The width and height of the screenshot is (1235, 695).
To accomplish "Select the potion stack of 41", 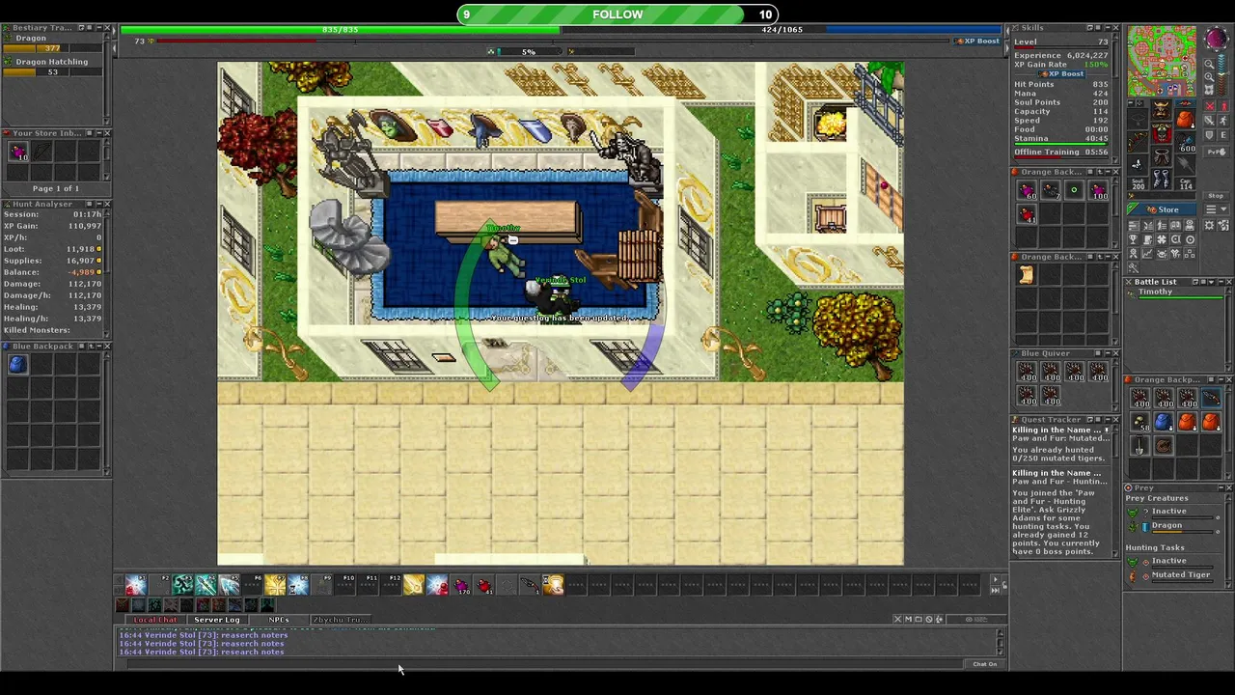I will [1028, 214].
